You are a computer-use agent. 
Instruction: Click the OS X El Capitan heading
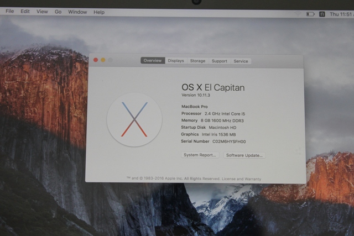213,87
